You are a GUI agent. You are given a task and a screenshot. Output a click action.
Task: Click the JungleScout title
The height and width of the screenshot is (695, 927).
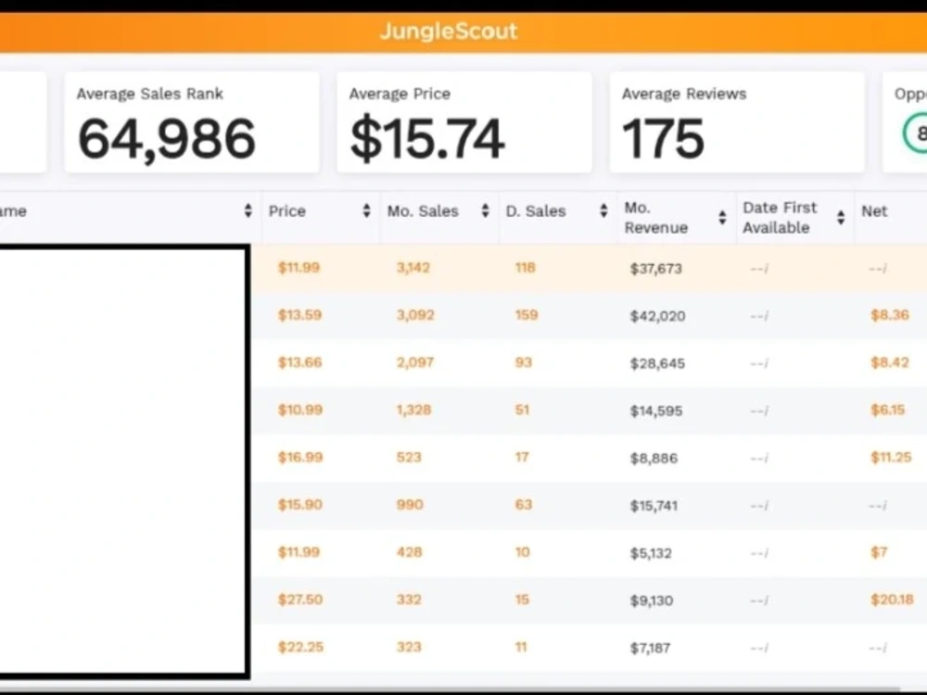pyautogui.click(x=448, y=31)
